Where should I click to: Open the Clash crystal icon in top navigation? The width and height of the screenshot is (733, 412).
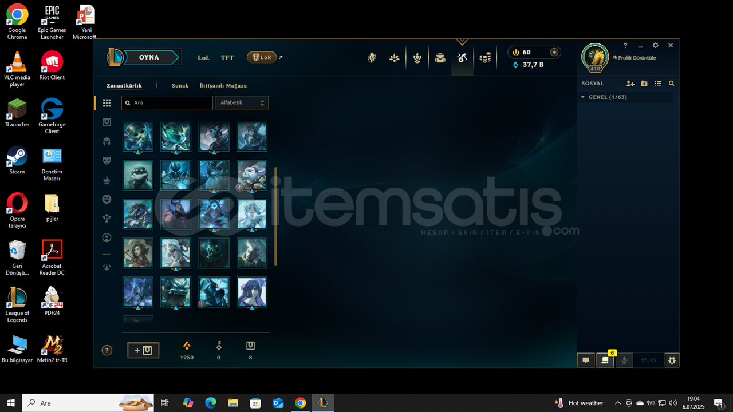[372, 58]
